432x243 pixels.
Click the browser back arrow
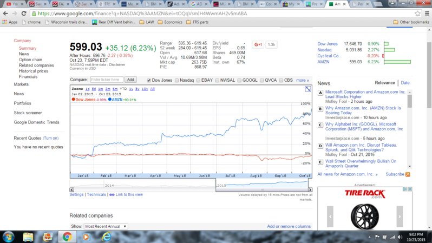click(5, 13)
